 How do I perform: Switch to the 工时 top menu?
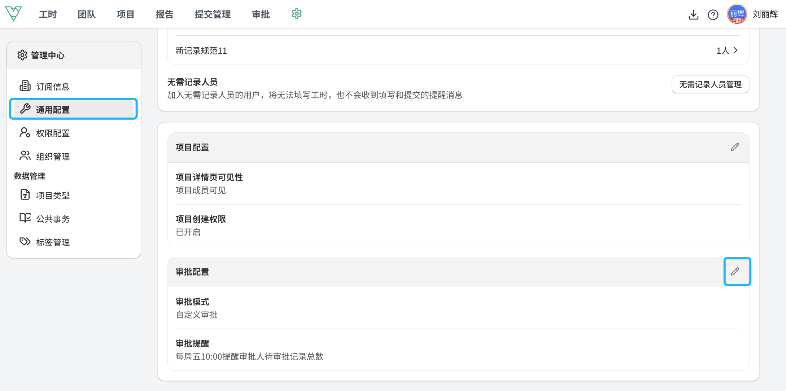pos(48,14)
